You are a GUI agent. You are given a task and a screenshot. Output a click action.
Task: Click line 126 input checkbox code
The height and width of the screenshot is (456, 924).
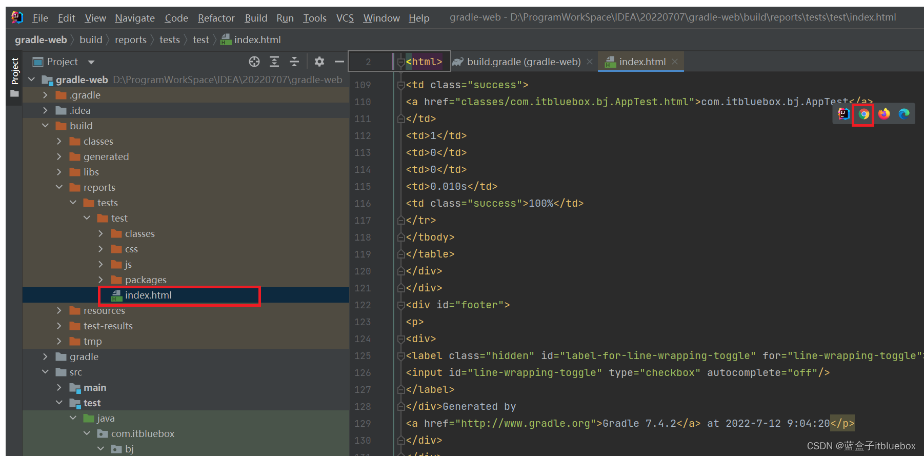(x=618, y=373)
